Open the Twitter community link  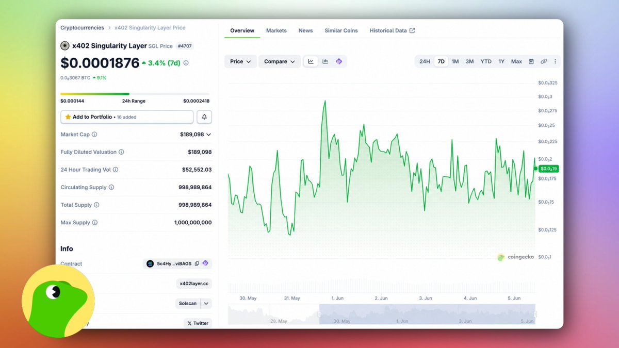pyautogui.click(x=198, y=323)
